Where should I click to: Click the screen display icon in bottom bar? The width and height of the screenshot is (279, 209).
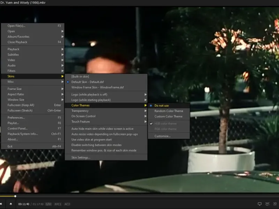259,204
